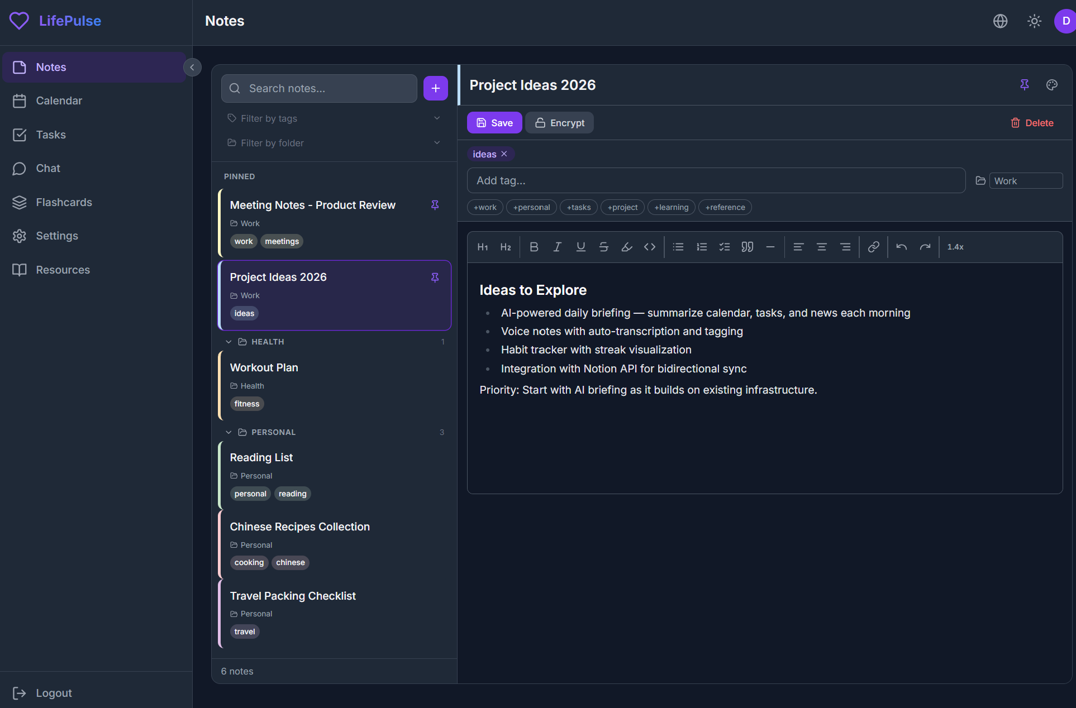Open note color palette

click(1051, 85)
